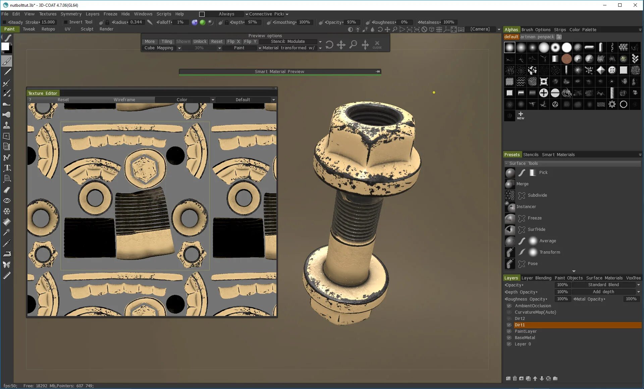644x389 pixels.
Task: Select the color picker eyedropper tool
Action: (7, 243)
